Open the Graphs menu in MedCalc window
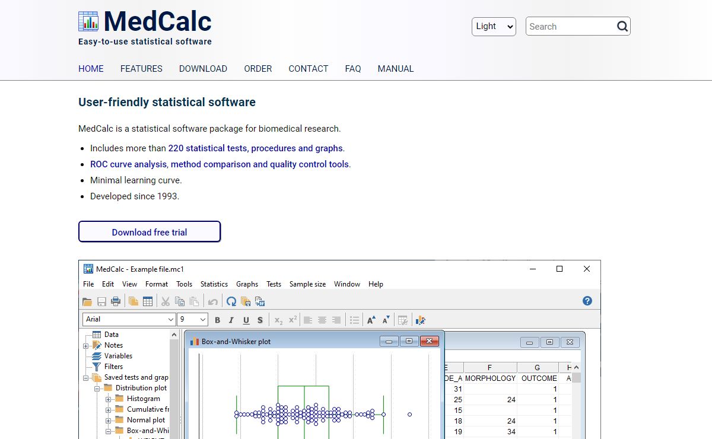Viewport: 712px width, 439px height. click(x=247, y=284)
